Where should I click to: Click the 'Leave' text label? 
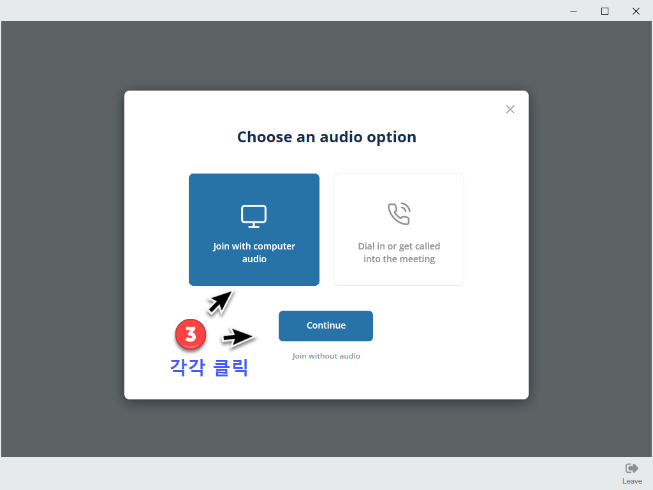[632, 481]
